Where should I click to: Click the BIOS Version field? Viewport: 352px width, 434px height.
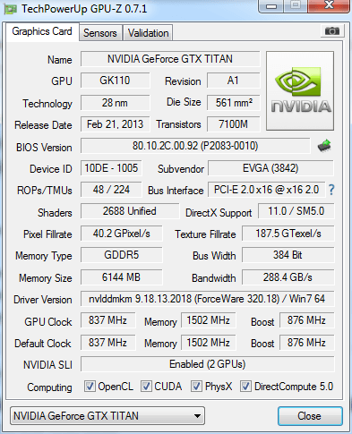tap(195, 146)
